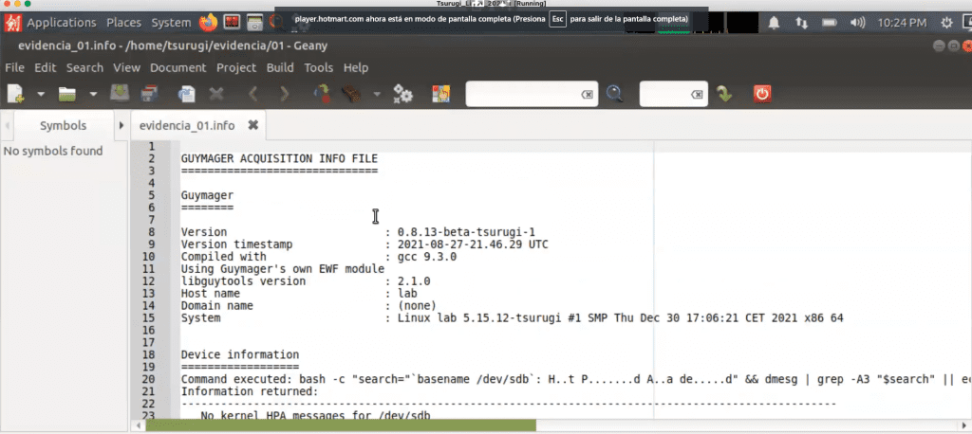The height and width of the screenshot is (434, 972).
Task: Open the network connections indicator
Action: pyautogui.click(x=801, y=23)
